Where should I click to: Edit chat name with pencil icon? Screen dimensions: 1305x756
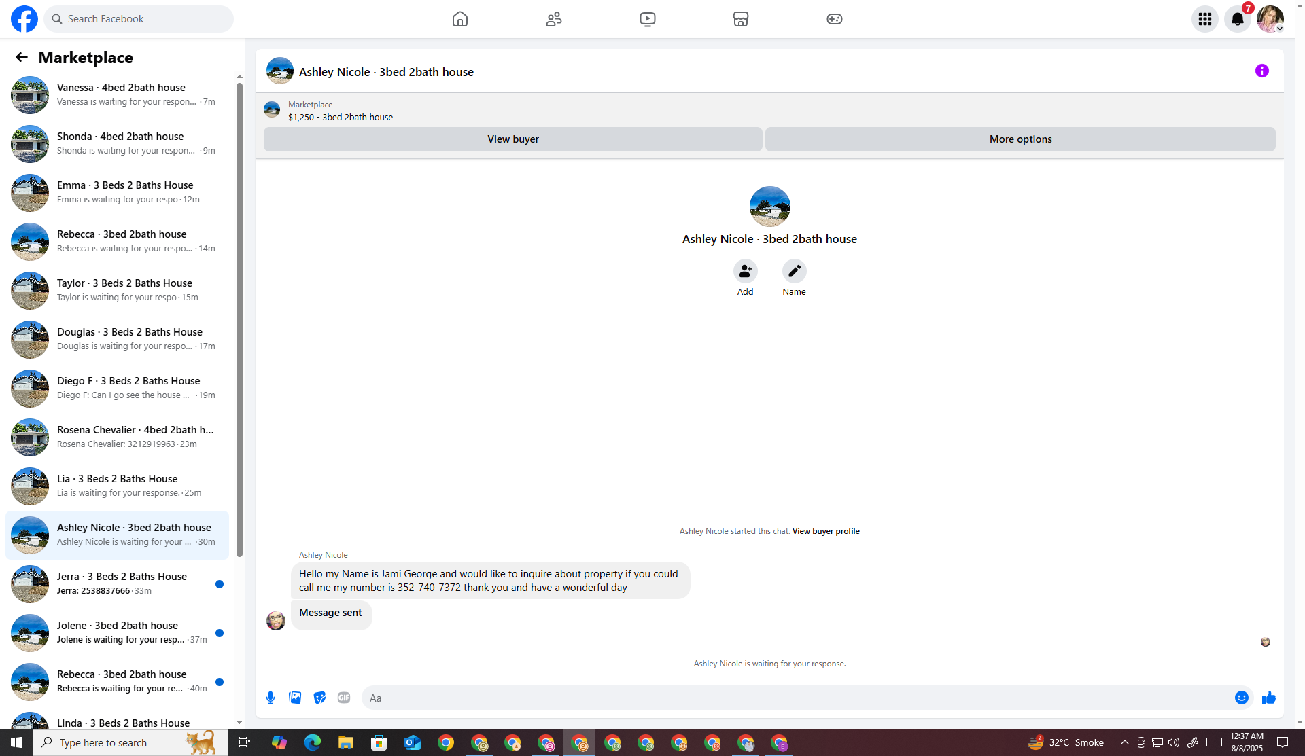tap(794, 271)
